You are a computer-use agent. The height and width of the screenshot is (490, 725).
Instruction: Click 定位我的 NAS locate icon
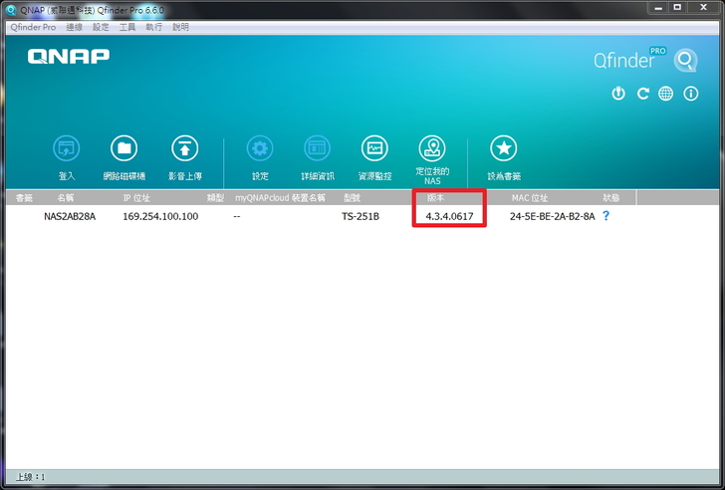click(432, 149)
